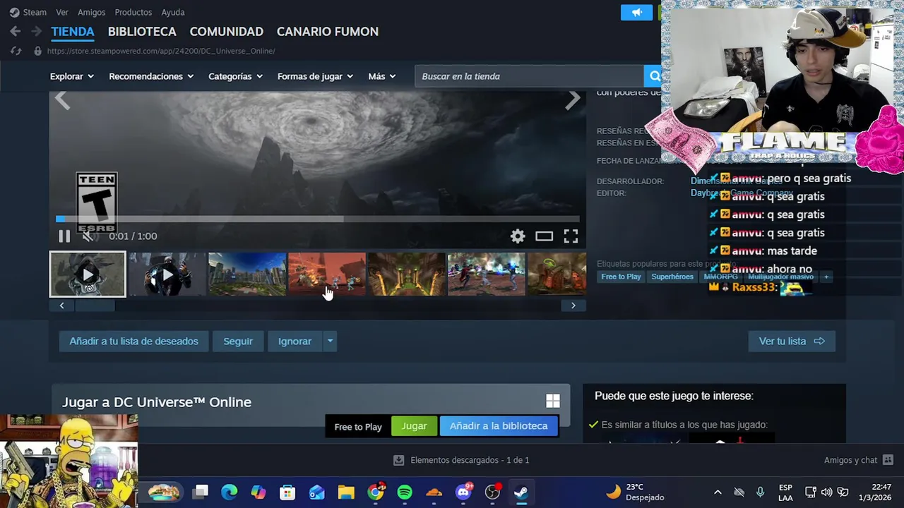
Task: Open the orange battle screenshot thumbnail
Action: click(327, 274)
